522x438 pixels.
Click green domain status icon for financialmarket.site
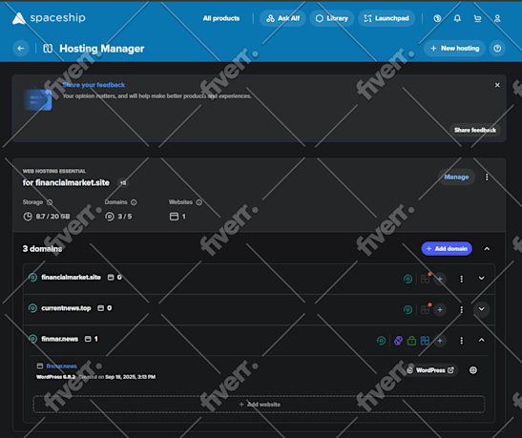[407, 279]
